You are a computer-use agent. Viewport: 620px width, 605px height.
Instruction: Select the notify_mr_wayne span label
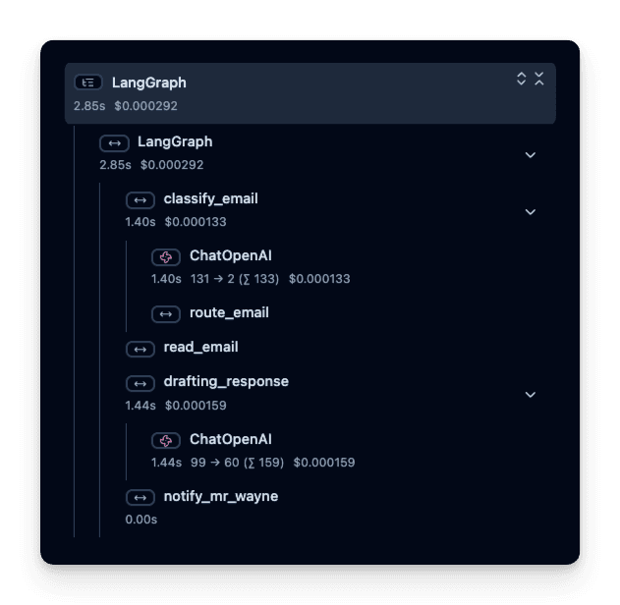[220, 497]
